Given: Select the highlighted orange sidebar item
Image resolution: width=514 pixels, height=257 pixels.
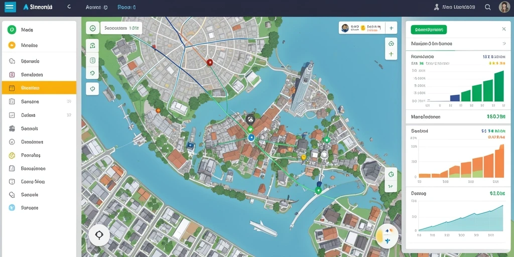Looking at the screenshot, I should pyautogui.click(x=39, y=88).
